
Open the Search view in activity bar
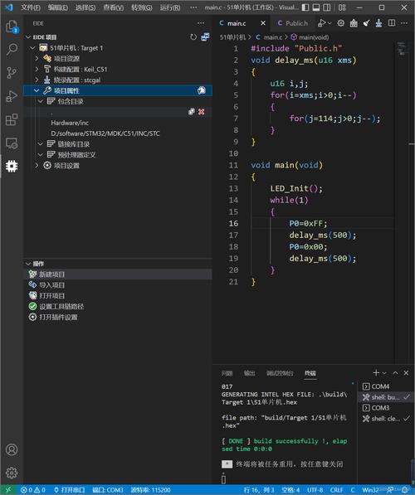pos(12,49)
